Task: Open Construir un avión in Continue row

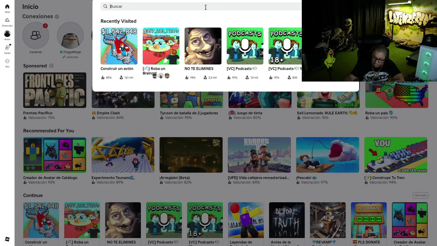Action: [x=41, y=220]
